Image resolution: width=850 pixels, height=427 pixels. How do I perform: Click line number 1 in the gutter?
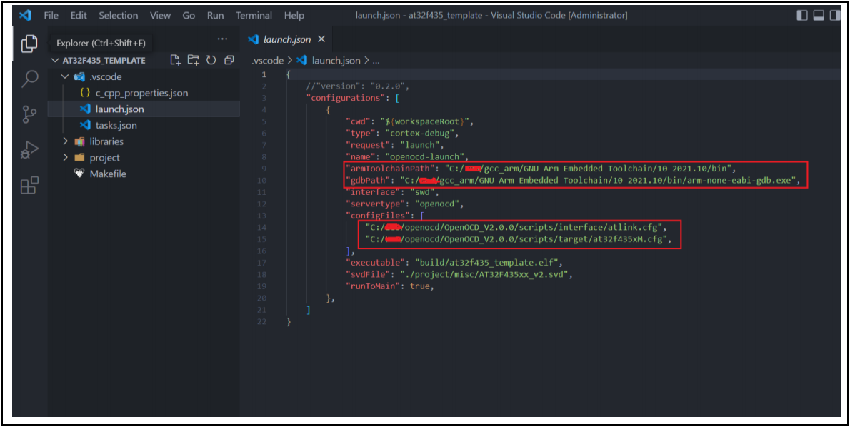pos(264,74)
